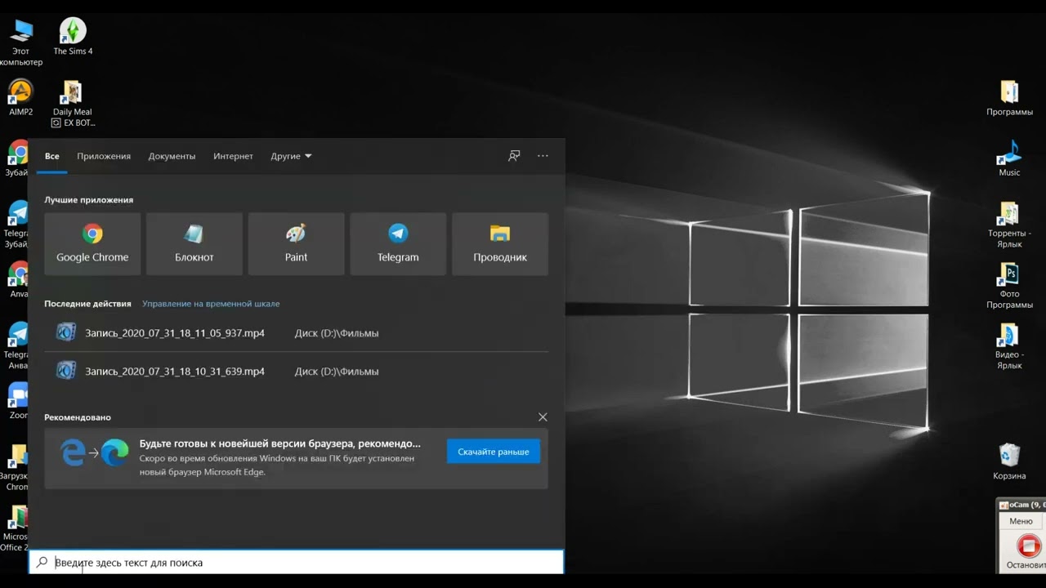Open Запись_2020_07_31_18_11_05_937.mp4 recent file
Image resolution: width=1046 pixels, height=588 pixels.
point(296,332)
